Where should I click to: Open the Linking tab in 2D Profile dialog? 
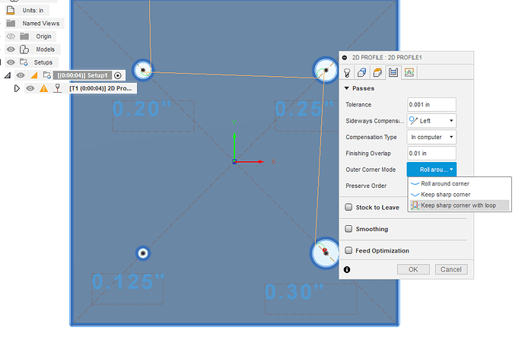coord(409,72)
